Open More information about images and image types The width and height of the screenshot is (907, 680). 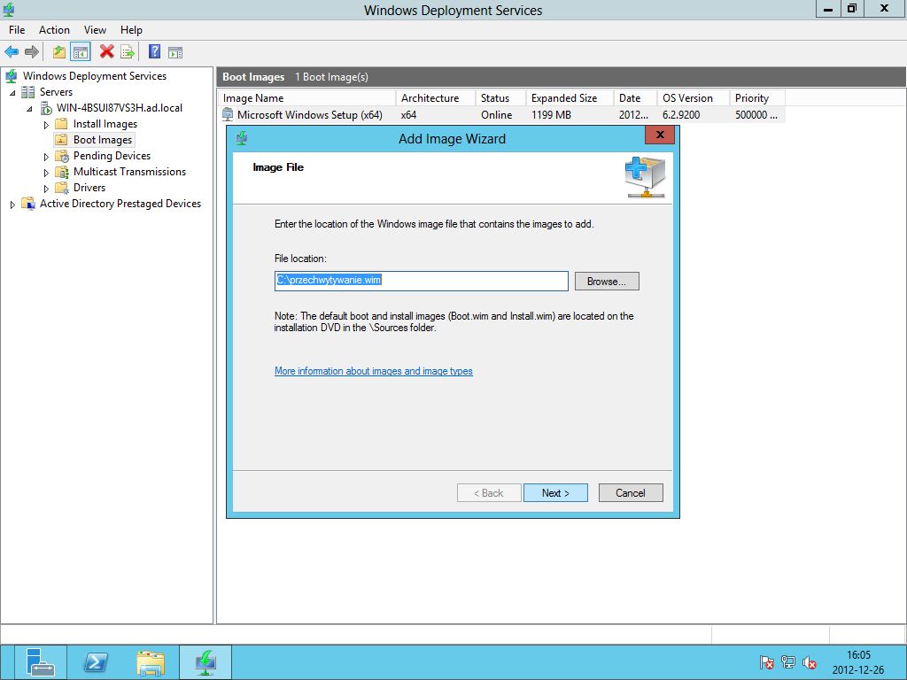point(374,371)
